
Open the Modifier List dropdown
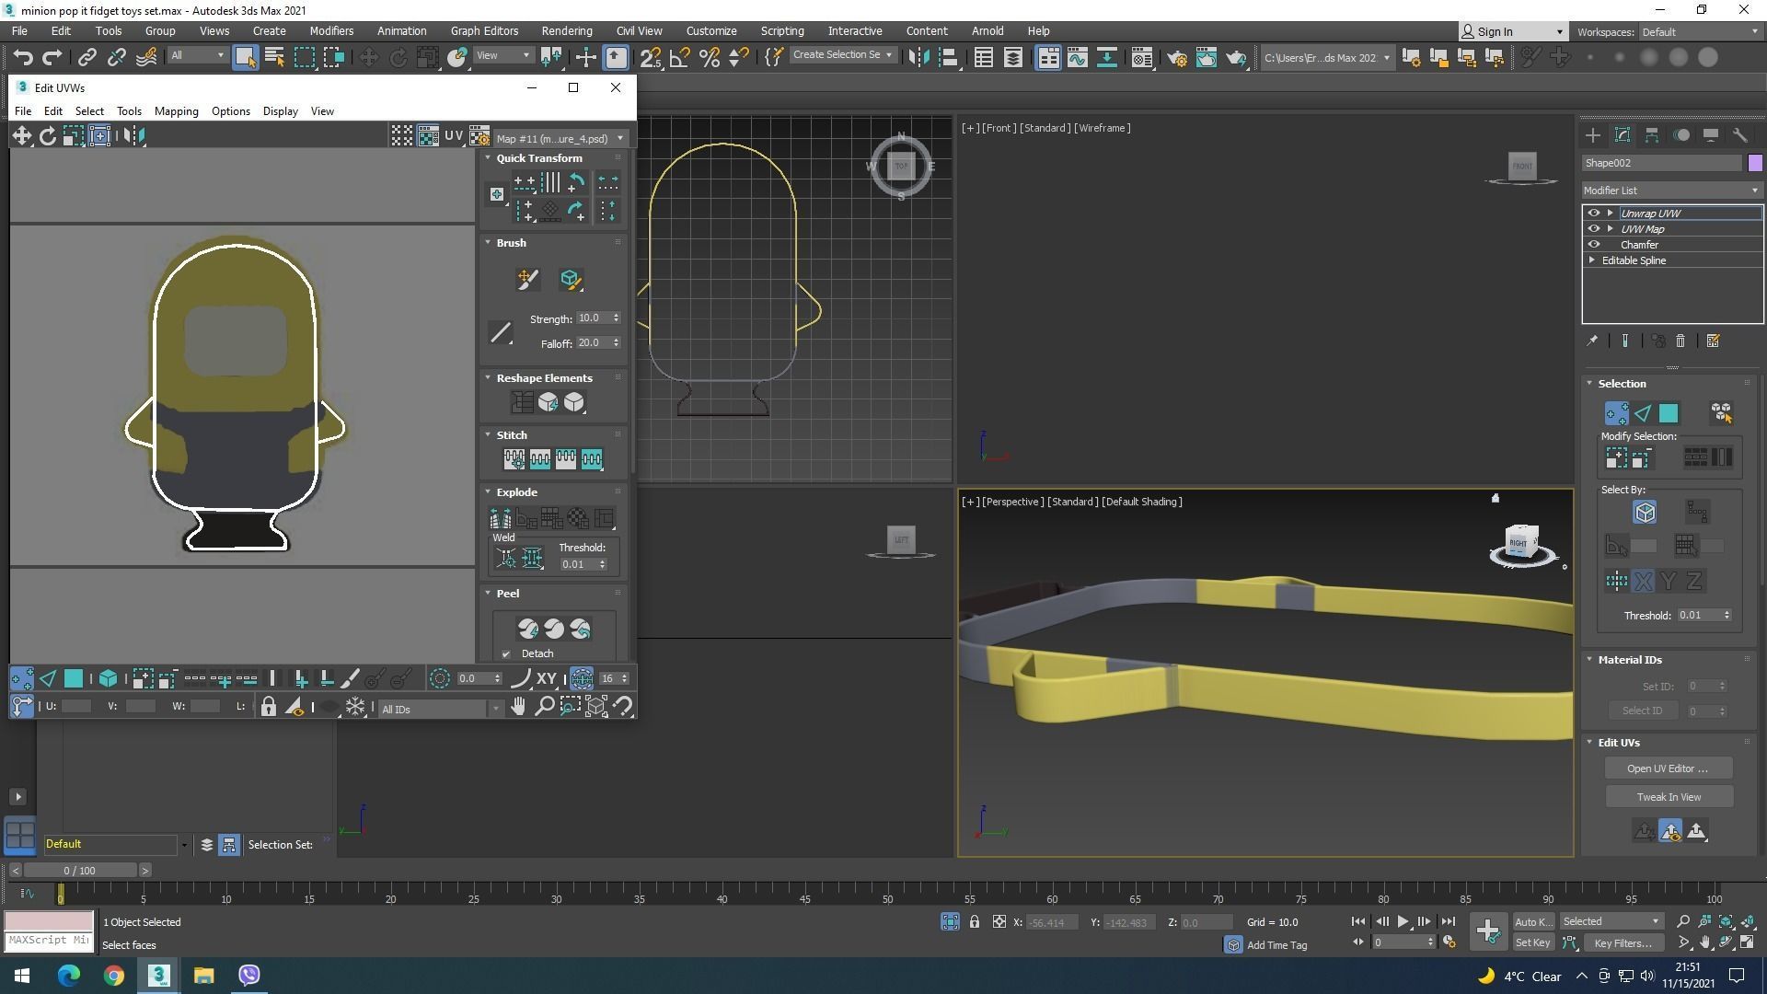(1670, 191)
